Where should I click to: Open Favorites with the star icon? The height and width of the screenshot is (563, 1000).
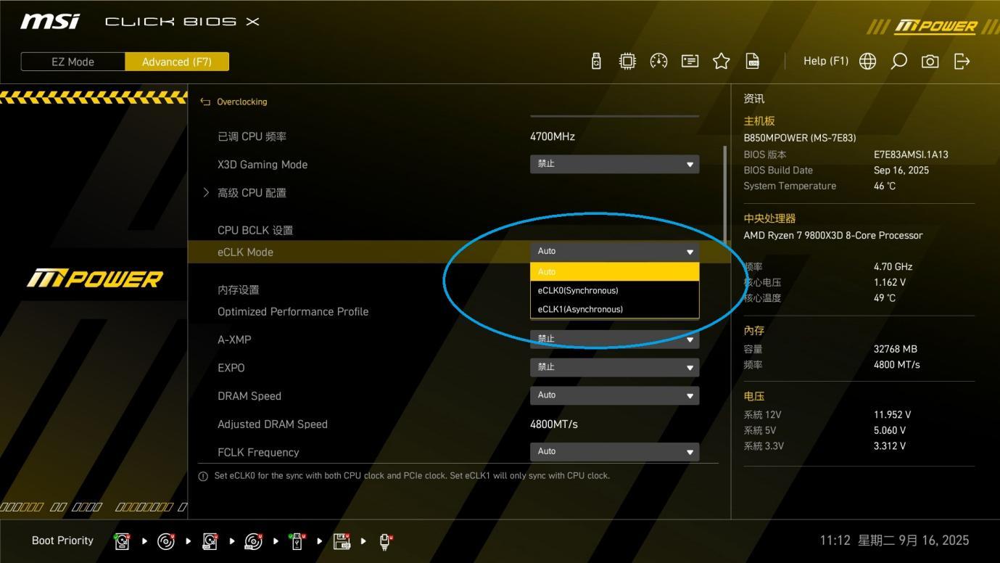coord(721,61)
